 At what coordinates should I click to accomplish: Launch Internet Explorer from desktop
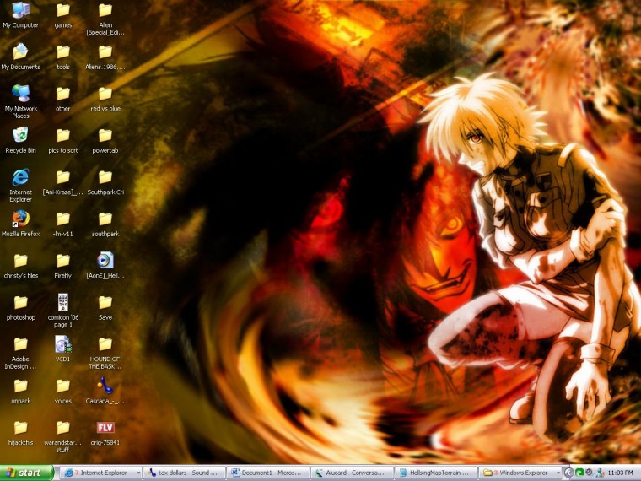click(20, 186)
